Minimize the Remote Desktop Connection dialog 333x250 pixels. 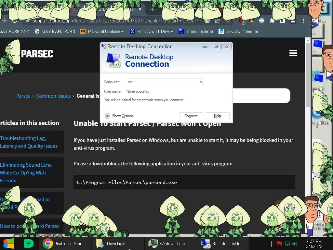205,47
